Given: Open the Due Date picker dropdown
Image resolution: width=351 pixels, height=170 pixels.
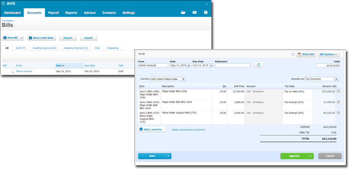Looking at the screenshot, I should click(211, 66).
